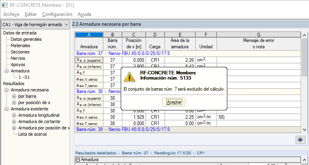Click table scrollbar up arrow
309x165 pixels.
point(305,35)
